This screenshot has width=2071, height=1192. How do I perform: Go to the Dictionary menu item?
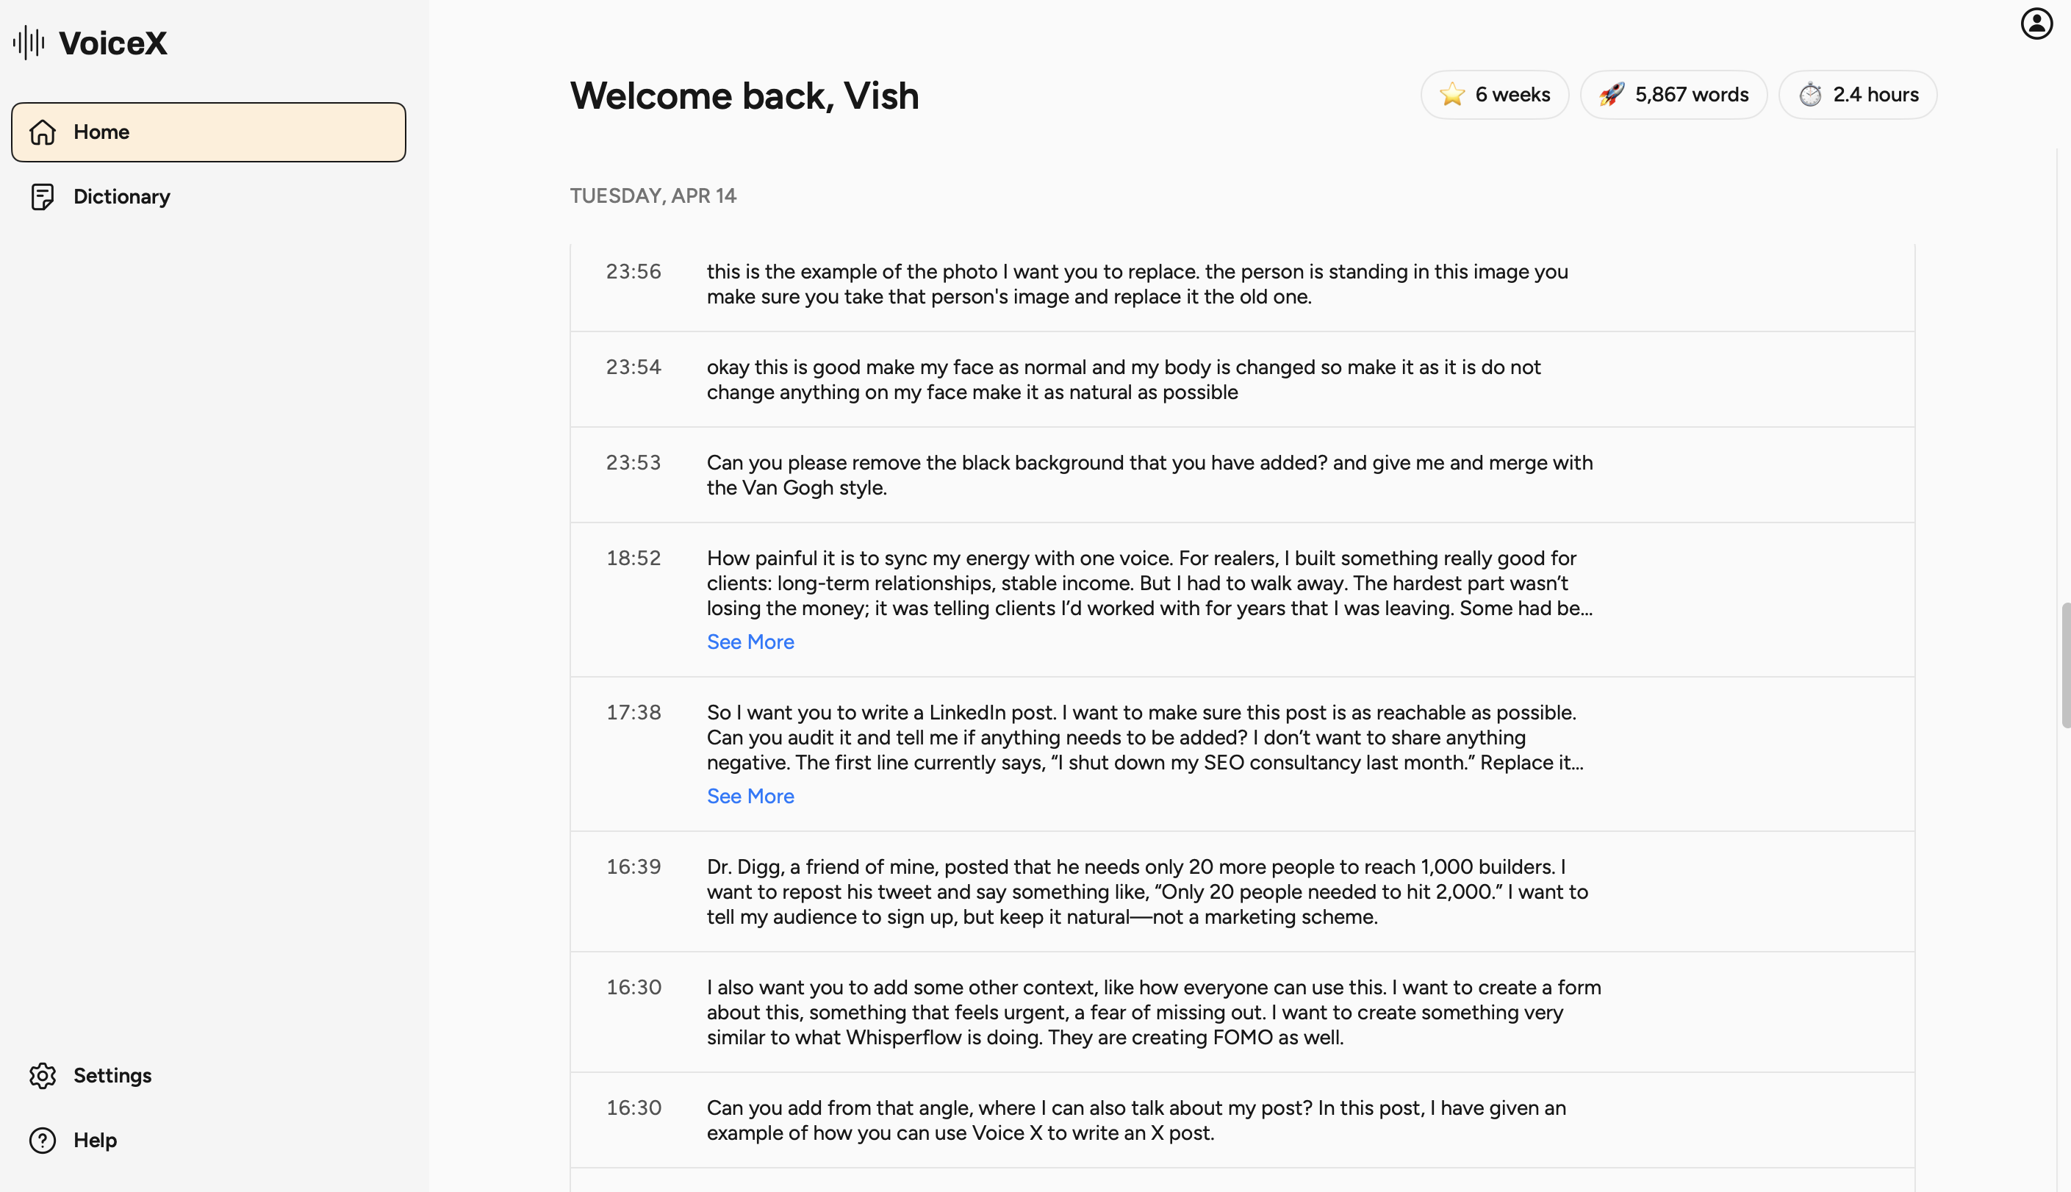point(121,196)
